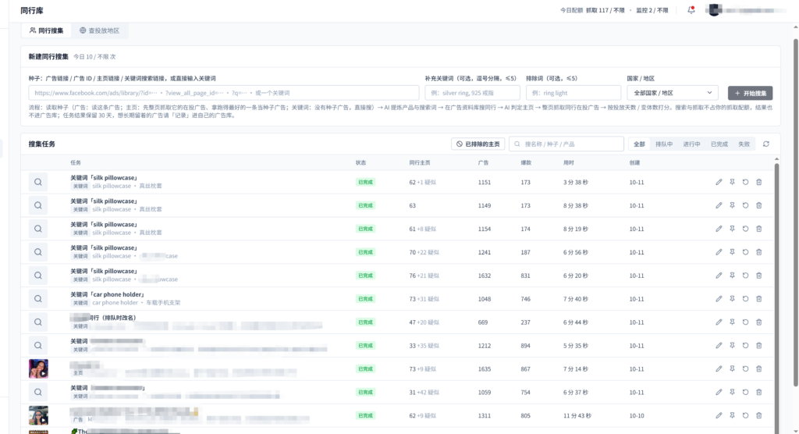The width and height of the screenshot is (799, 434).
Task: Switch to the 同行搜集 tab
Action: click(46, 30)
